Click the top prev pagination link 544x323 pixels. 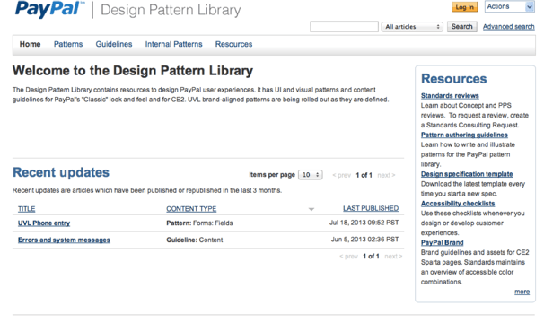coord(342,175)
